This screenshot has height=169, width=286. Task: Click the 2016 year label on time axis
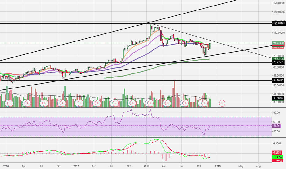point(6,166)
